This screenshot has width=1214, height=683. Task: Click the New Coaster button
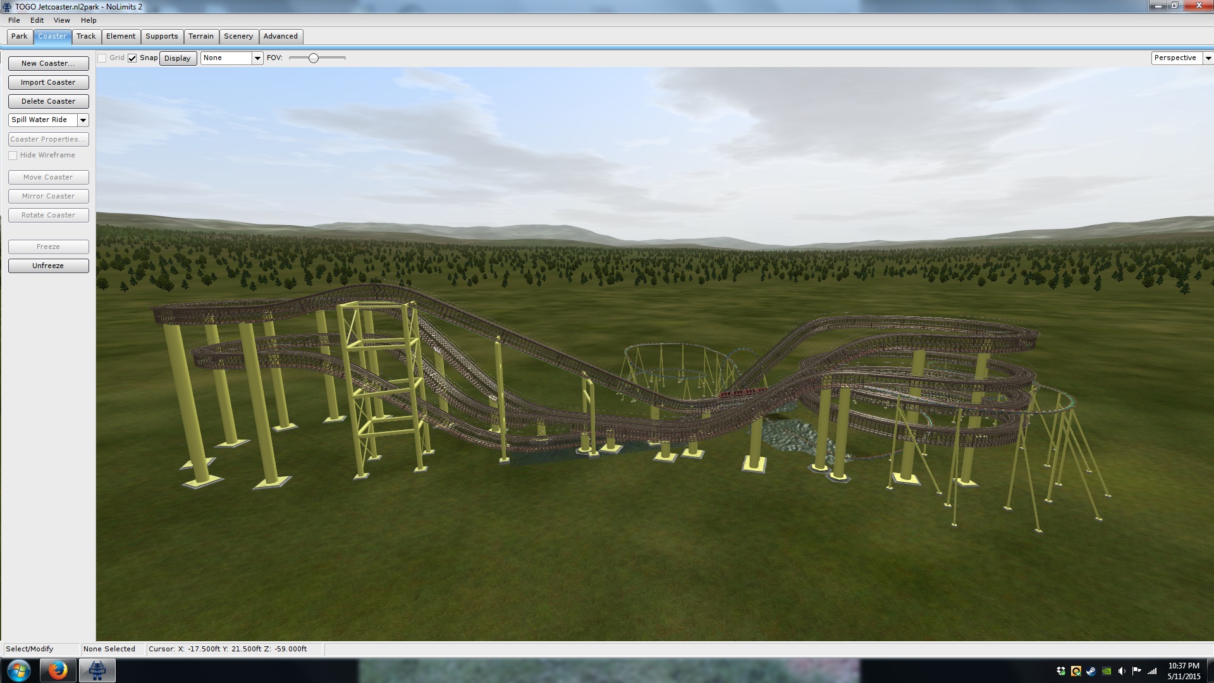48,63
